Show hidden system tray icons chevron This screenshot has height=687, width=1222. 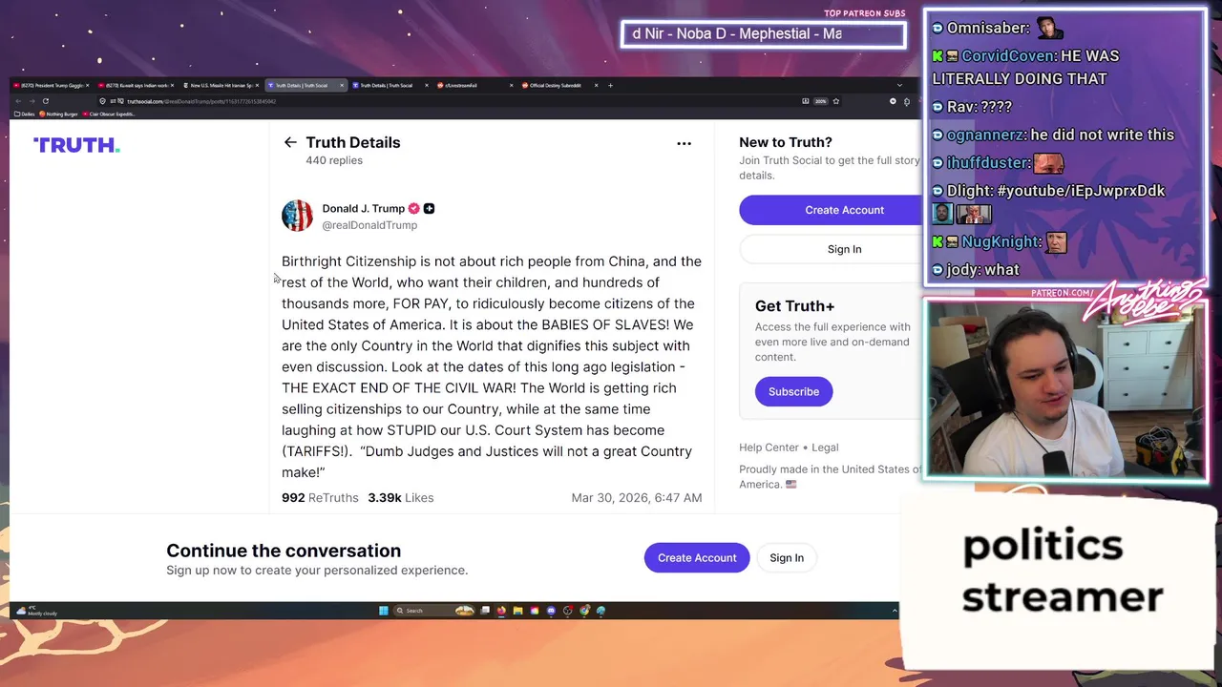click(895, 611)
